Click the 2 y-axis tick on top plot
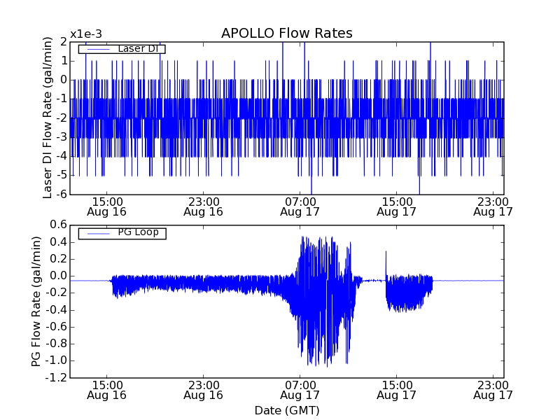This screenshot has width=560, height=420. [x=64, y=42]
